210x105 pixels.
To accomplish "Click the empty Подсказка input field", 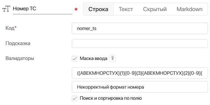I will coord(140,43).
